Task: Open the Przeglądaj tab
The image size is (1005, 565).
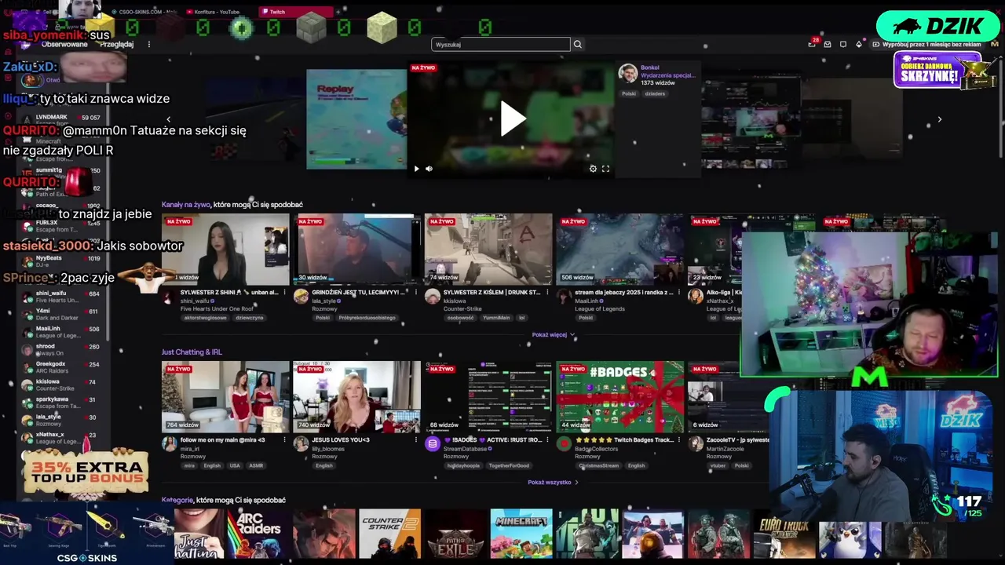Action: pyautogui.click(x=117, y=45)
